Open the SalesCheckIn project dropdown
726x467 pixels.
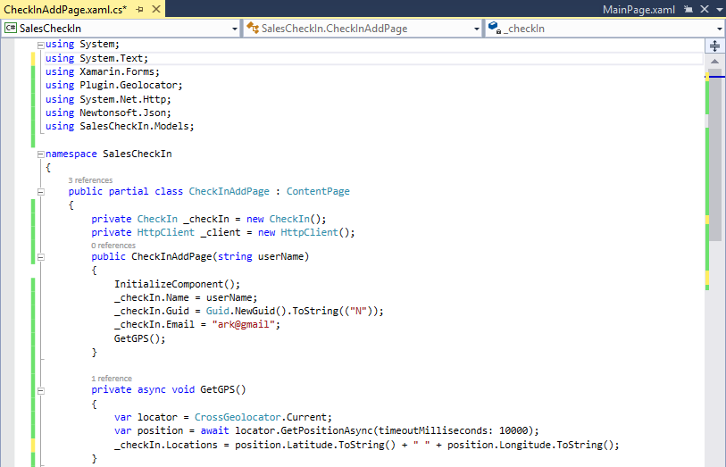(235, 29)
